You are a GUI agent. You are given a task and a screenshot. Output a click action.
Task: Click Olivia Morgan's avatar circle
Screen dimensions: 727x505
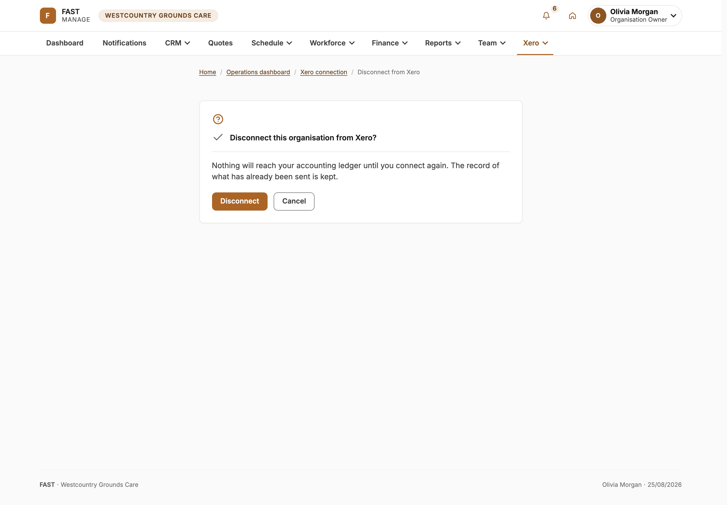click(x=598, y=15)
